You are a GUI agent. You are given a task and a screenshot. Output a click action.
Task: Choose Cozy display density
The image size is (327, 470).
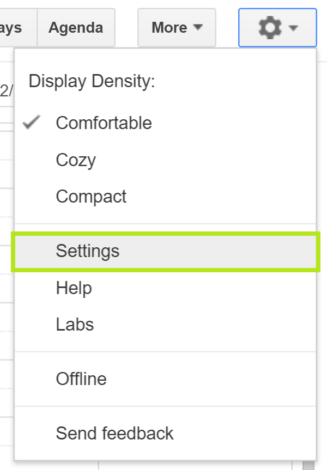click(76, 160)
